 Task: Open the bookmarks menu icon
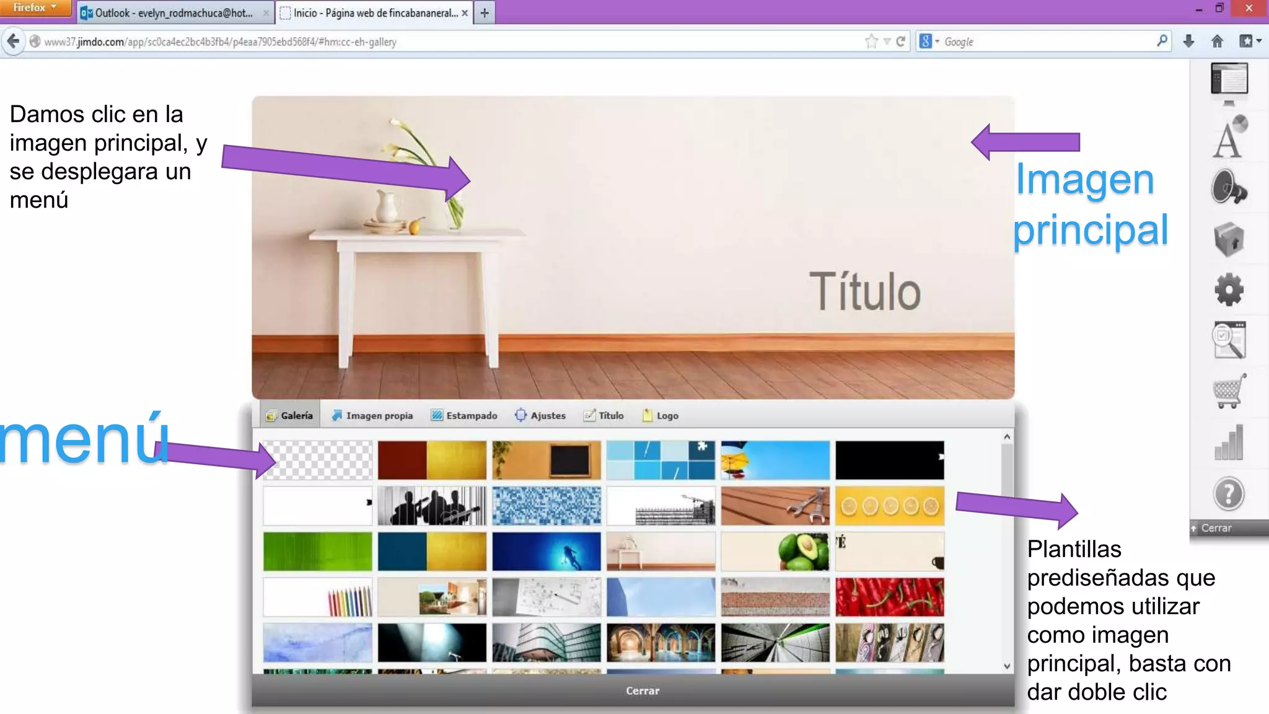[1249, 42]
